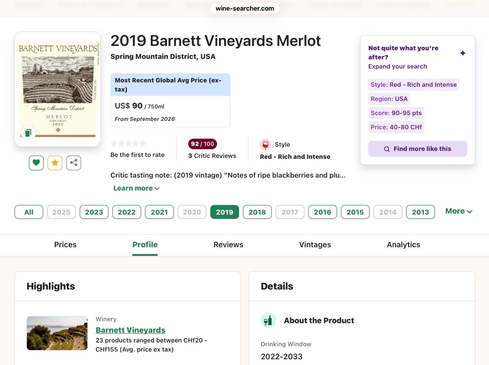Click the green label icon on bottle image
Screen dimensions: 489x365
[x=28, y=133]
